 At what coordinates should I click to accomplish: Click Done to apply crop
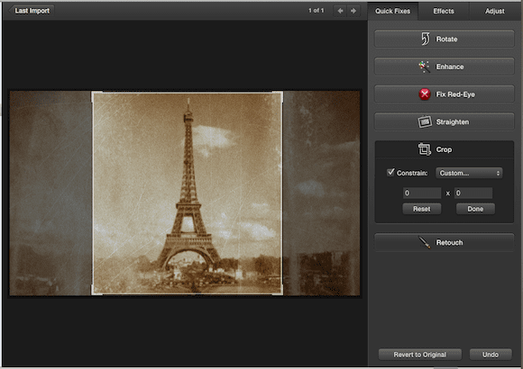point(475,209)
